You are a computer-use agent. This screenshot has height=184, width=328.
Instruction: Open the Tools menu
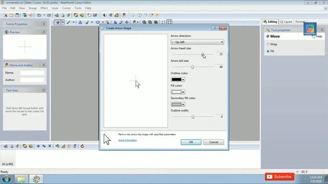(78, 8)
